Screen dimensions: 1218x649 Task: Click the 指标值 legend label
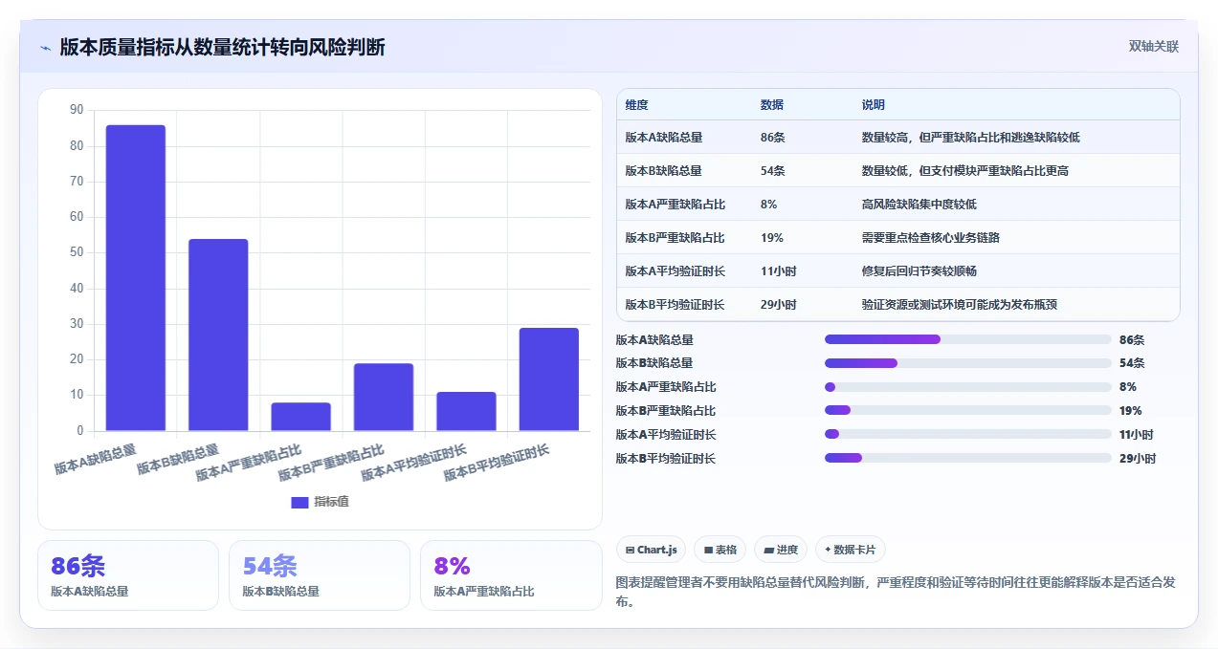[331, 502]
